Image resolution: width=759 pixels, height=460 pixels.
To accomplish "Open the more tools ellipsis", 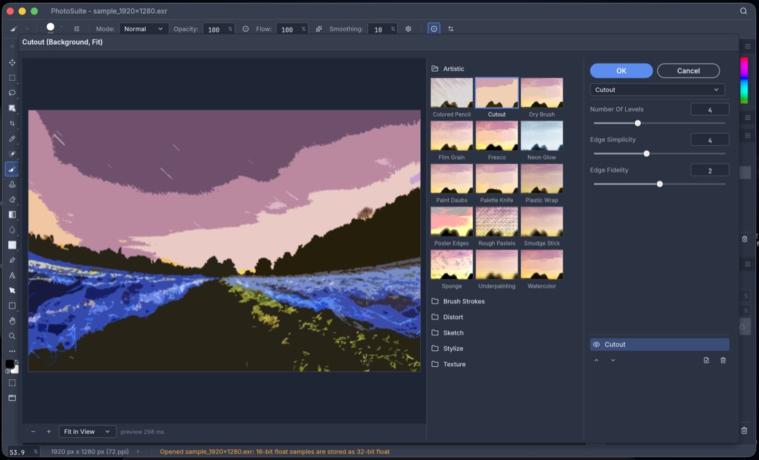I will [12, 351].
